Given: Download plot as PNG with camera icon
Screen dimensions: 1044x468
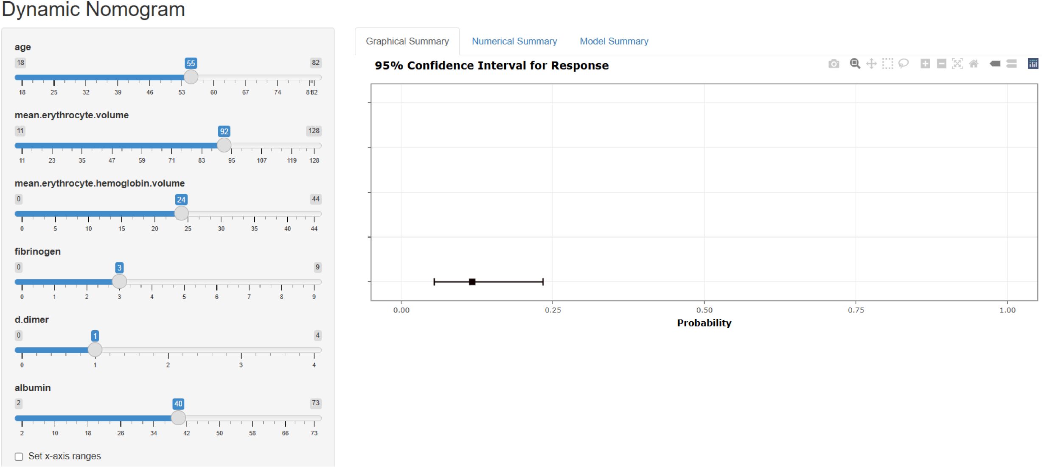Looking at the screenshot, I should pos(834,64).
